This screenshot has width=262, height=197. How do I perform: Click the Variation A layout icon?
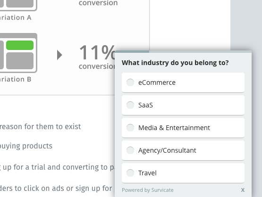point(17,5)
